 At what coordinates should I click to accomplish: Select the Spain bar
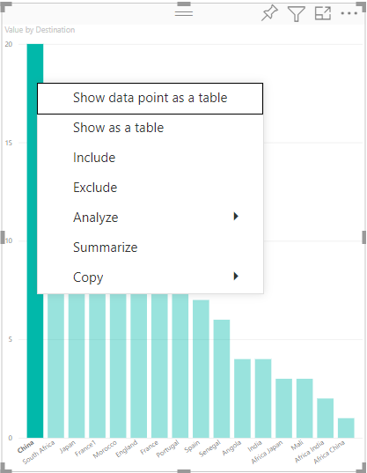pyautogui.click(x=201, y=369)
